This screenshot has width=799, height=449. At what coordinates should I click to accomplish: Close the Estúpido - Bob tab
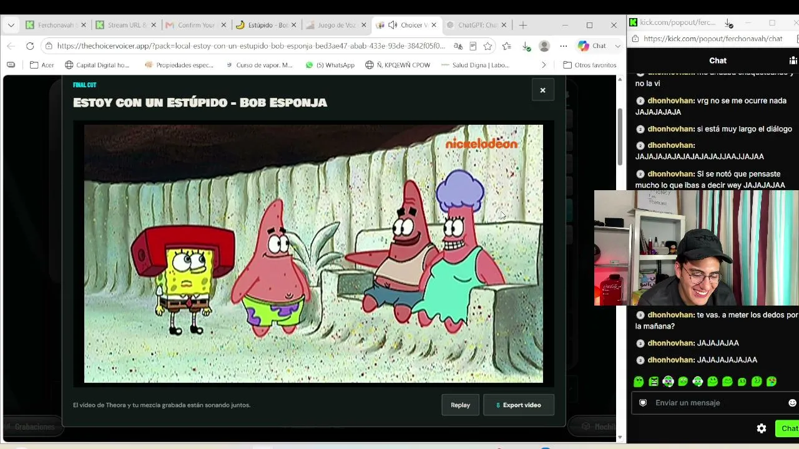(x=293, y=26)
